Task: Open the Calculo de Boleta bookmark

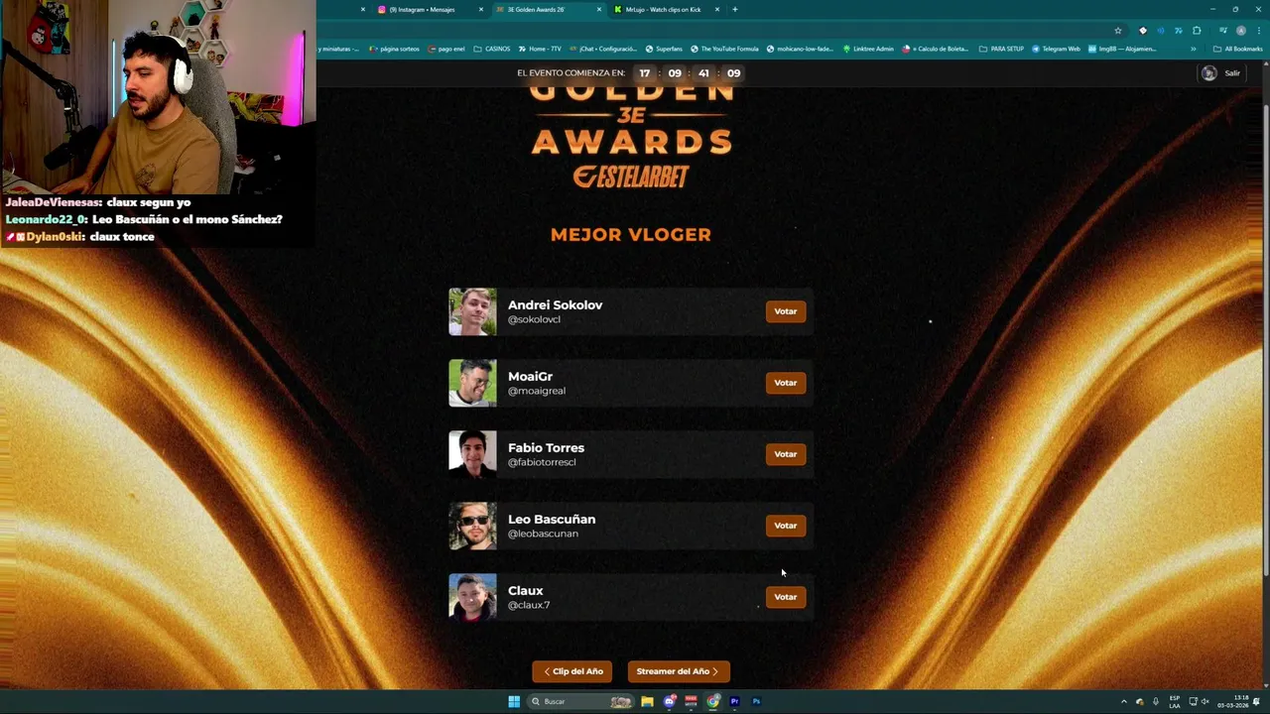Action: 936,49
